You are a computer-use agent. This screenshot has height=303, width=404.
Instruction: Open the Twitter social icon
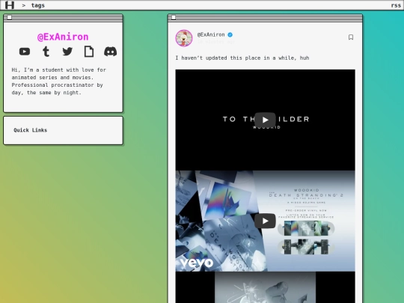(x=67, y=52)
